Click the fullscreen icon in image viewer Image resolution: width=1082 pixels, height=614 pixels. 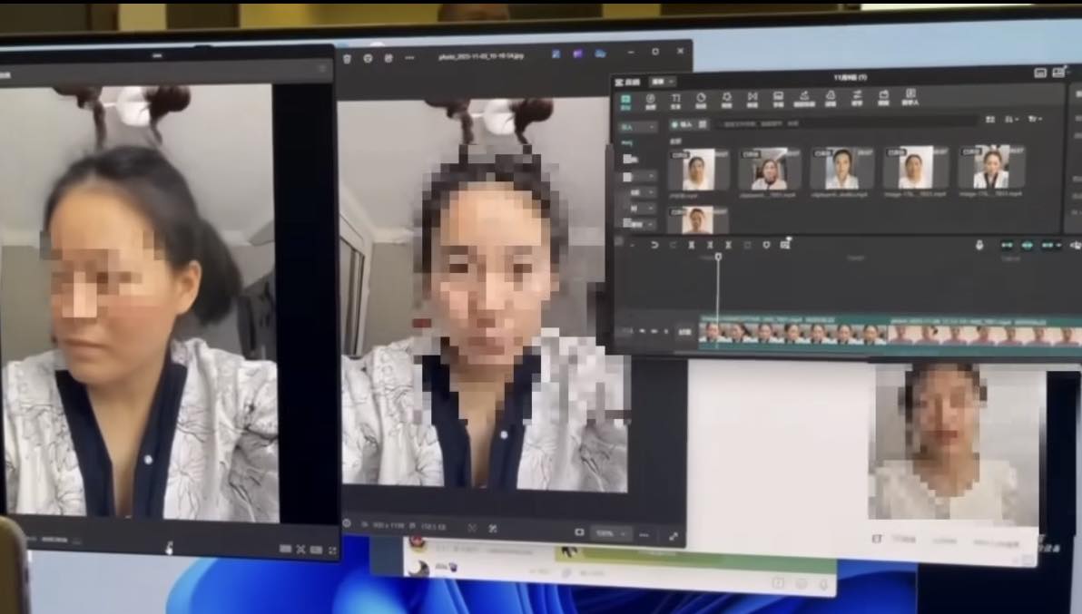(x=674, y=535)
